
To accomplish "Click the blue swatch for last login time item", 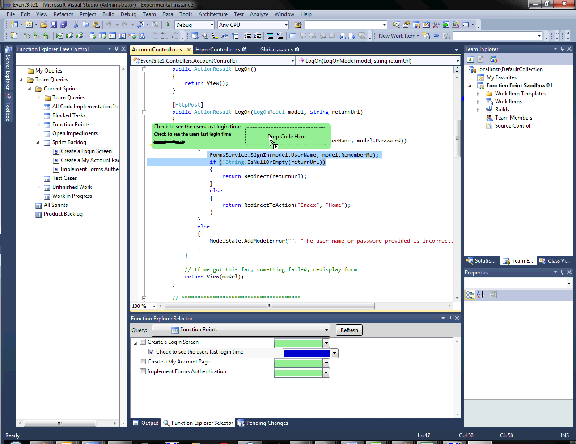I will (x=307, y=353).
